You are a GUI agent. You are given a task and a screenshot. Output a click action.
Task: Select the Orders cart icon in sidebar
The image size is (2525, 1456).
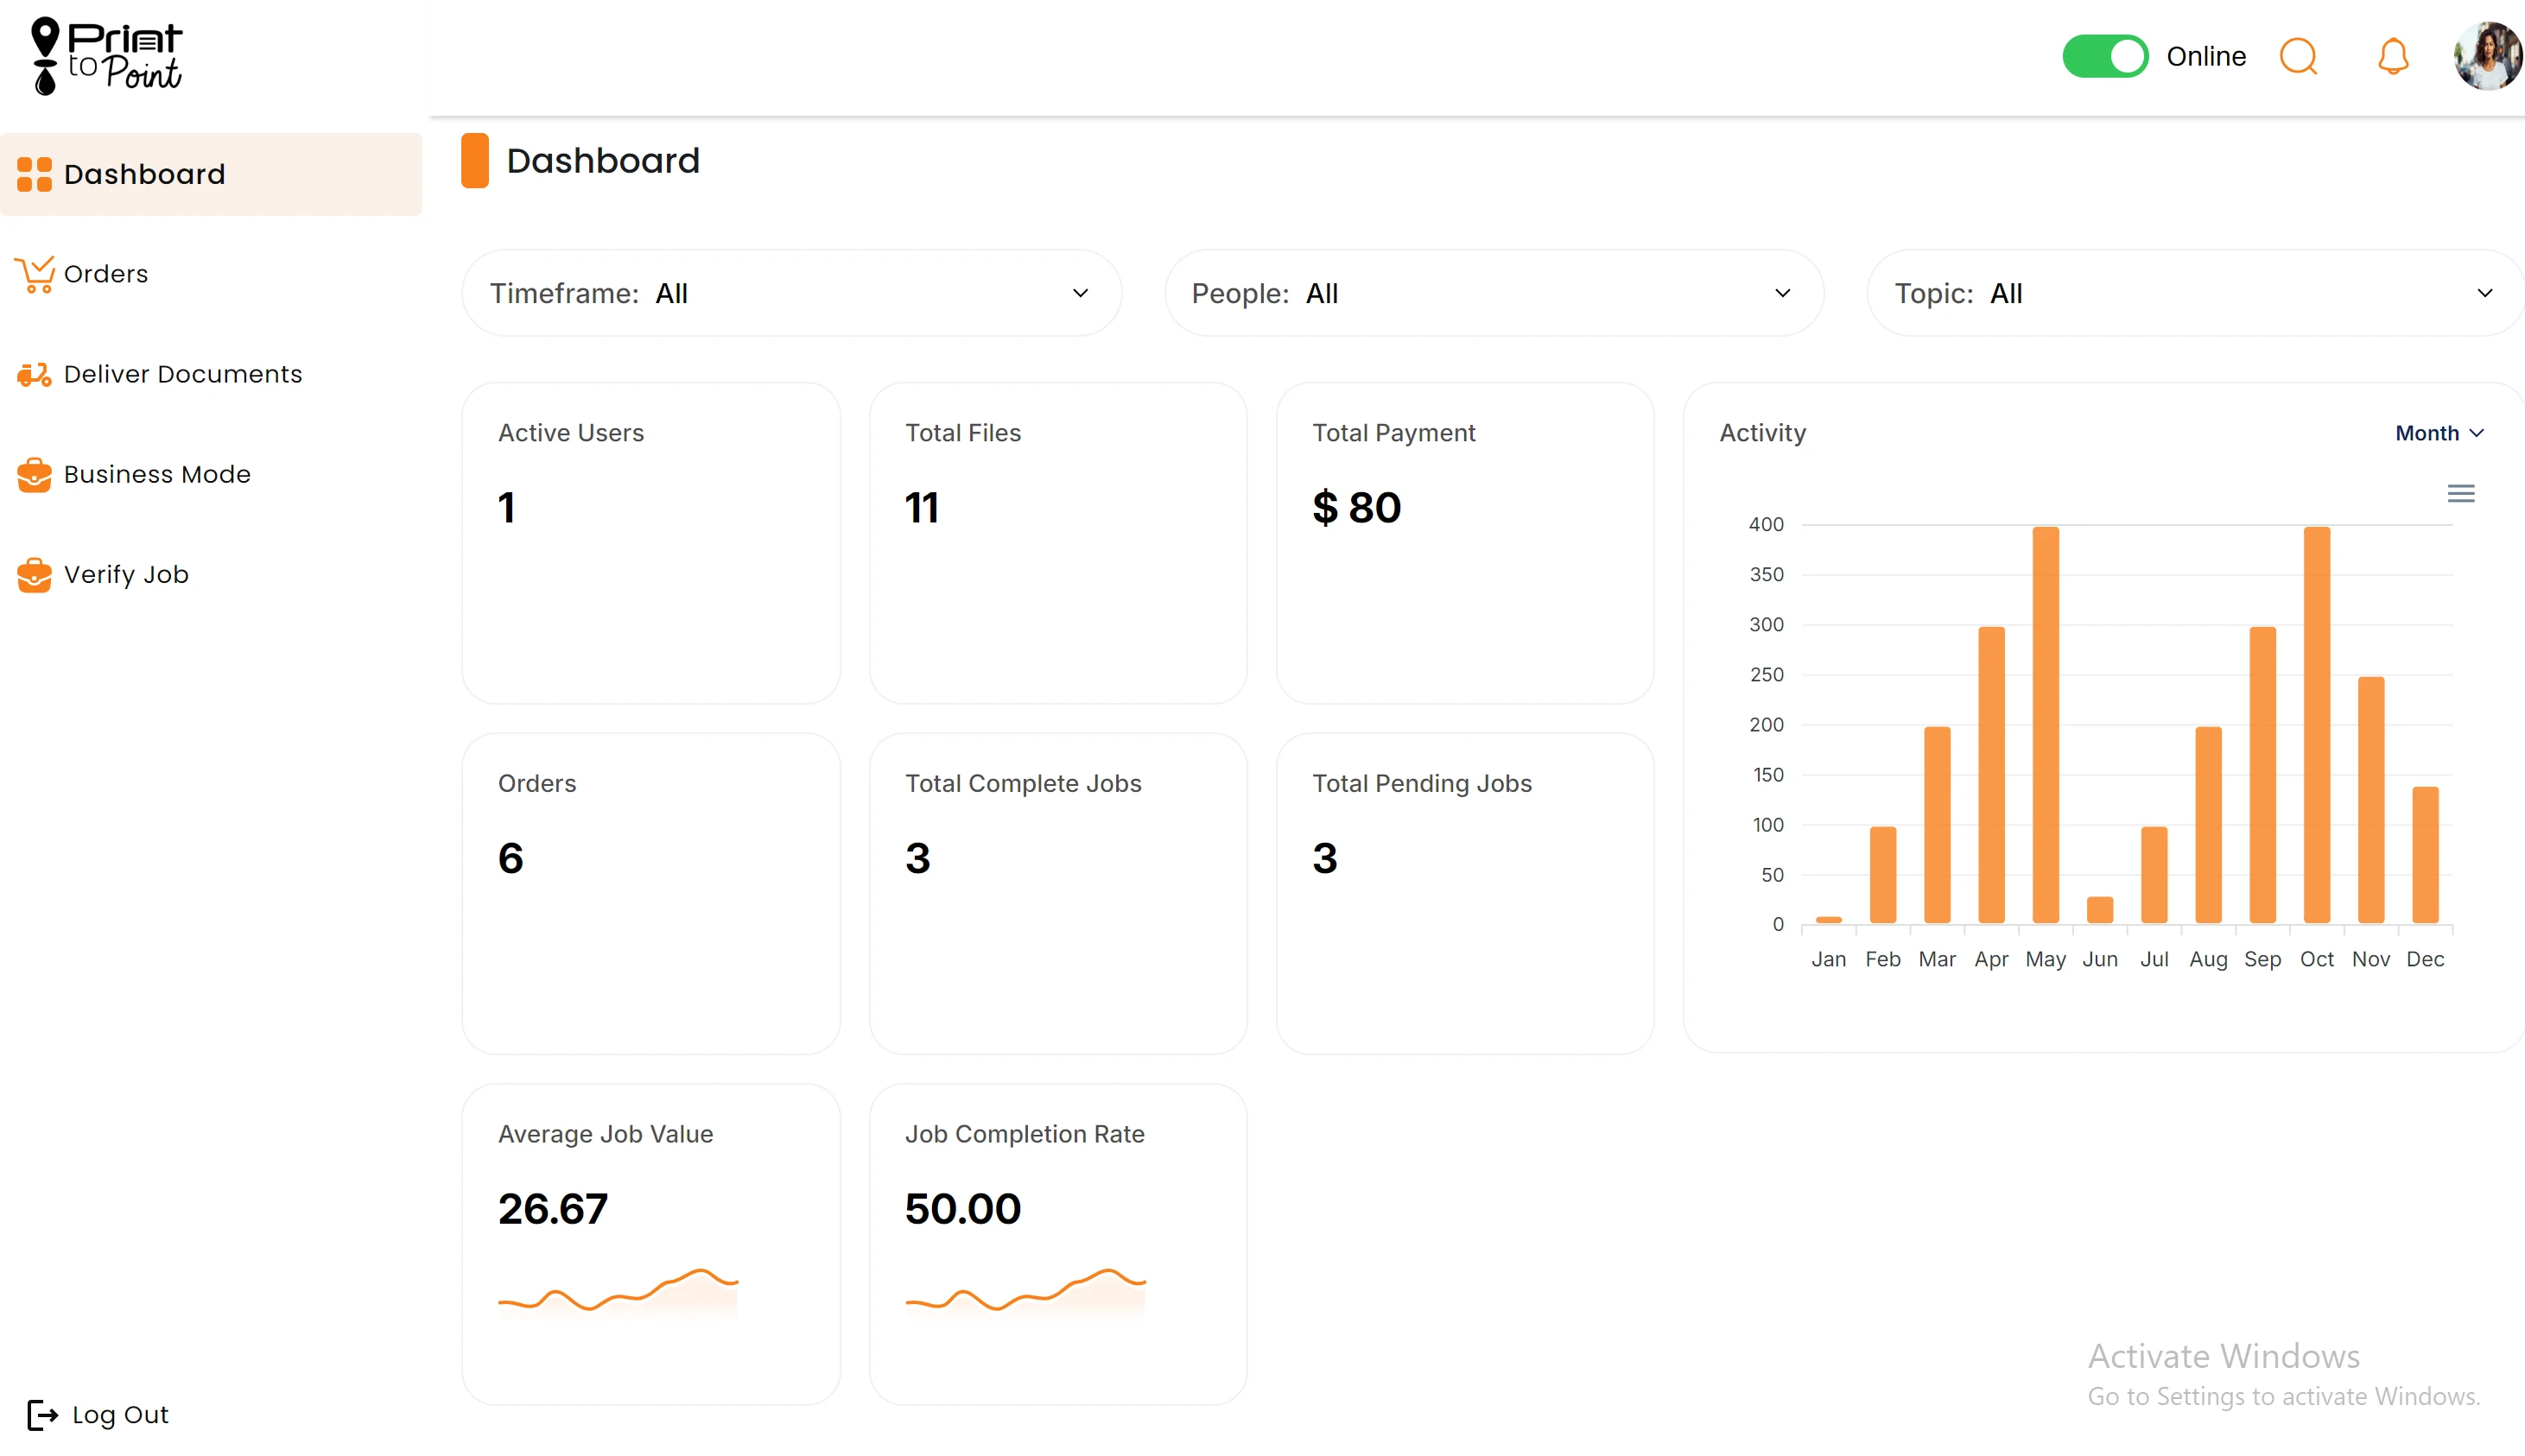point(35,273)
